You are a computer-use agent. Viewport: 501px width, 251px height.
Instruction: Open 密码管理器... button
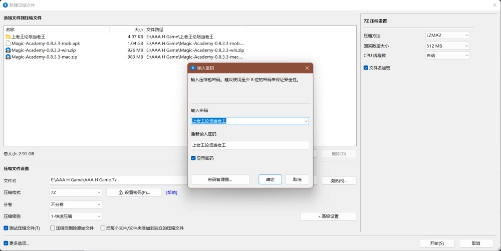tap(220, 179)
